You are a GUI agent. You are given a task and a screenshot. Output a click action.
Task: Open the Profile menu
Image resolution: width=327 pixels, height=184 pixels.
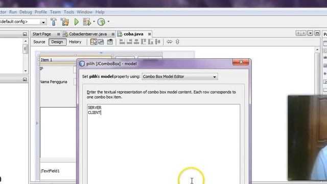coord(41,12)
